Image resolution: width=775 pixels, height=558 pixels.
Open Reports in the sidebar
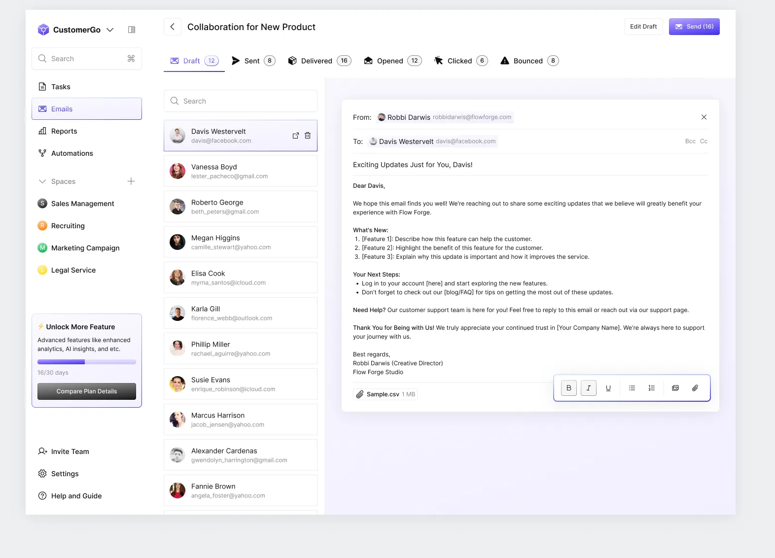87,131
